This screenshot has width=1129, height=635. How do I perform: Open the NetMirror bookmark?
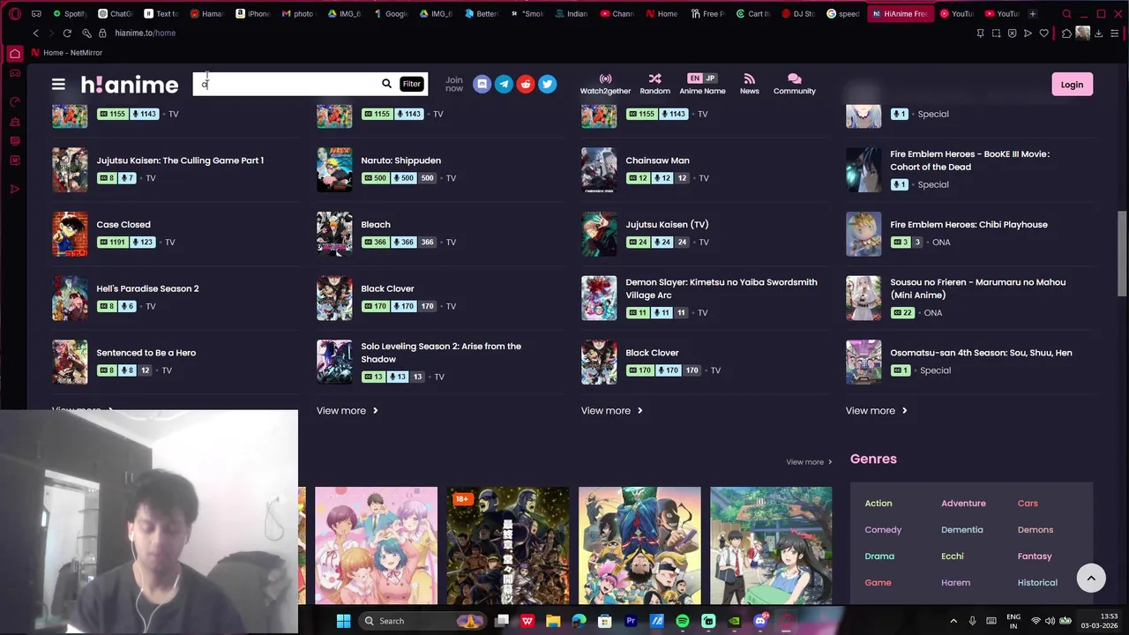pyautogui.click(x=67, y=53)
